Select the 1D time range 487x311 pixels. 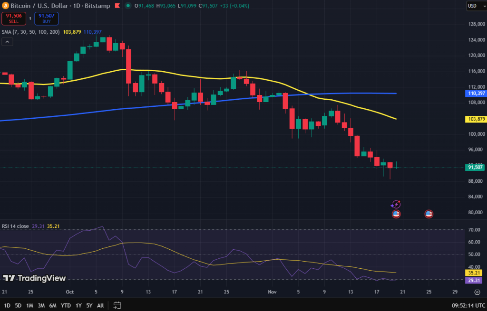coord(7,305)
